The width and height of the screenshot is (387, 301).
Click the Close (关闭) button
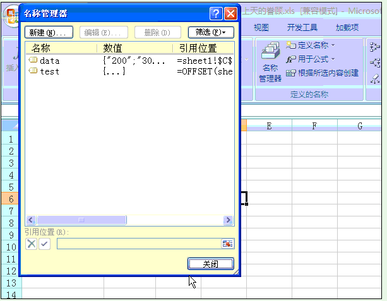[210, 264]
